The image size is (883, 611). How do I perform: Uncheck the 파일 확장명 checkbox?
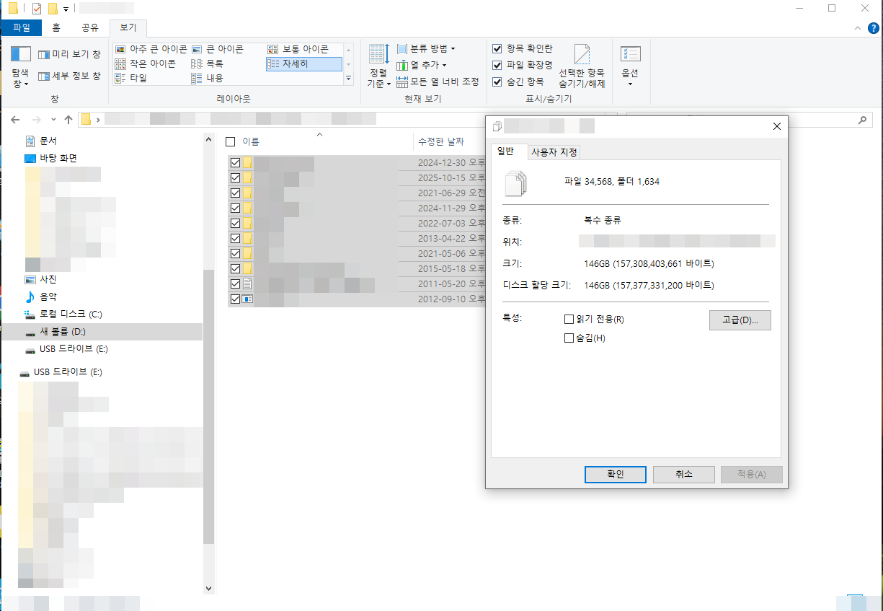(497, 65)
